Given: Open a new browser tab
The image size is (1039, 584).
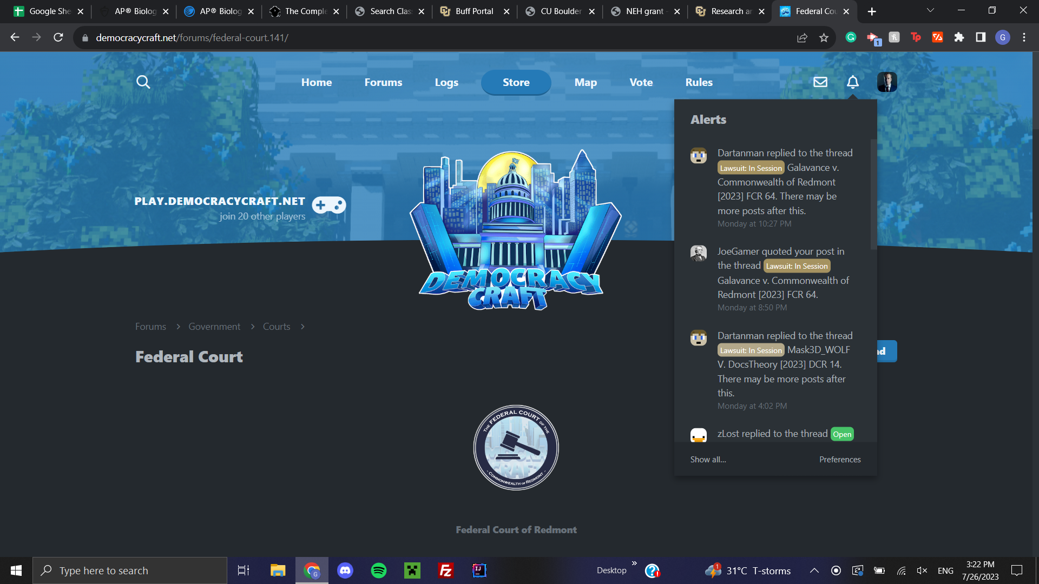Looking at the screenshot, I should point(872,11).
